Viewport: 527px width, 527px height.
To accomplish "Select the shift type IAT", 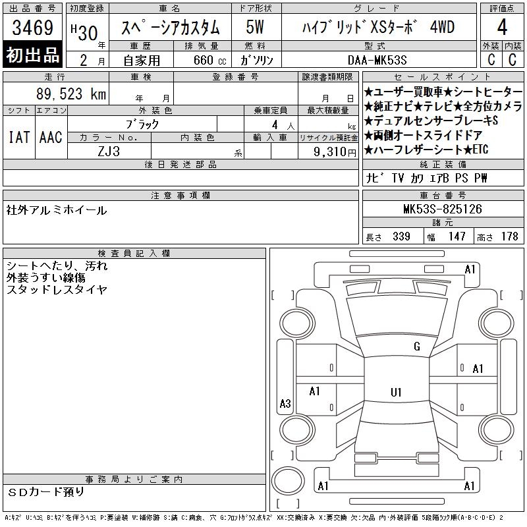I will click(19, 137).
